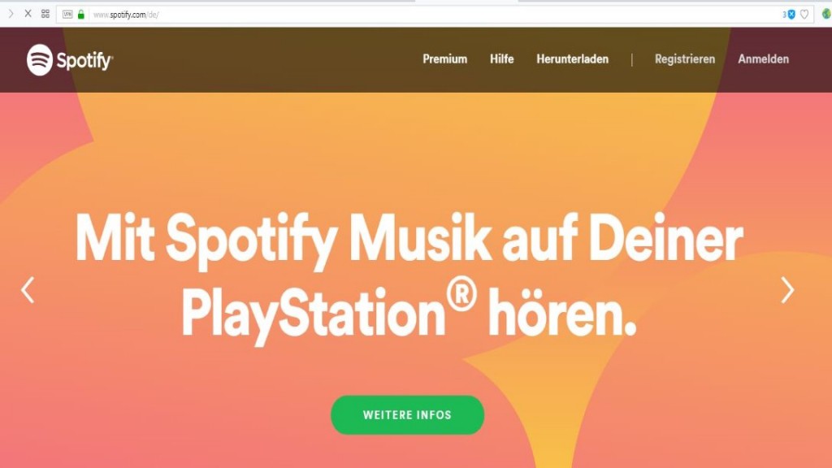The image size is (832, 468).
Task: Bookmark page with the heart icon
Action: click(804, 15)
